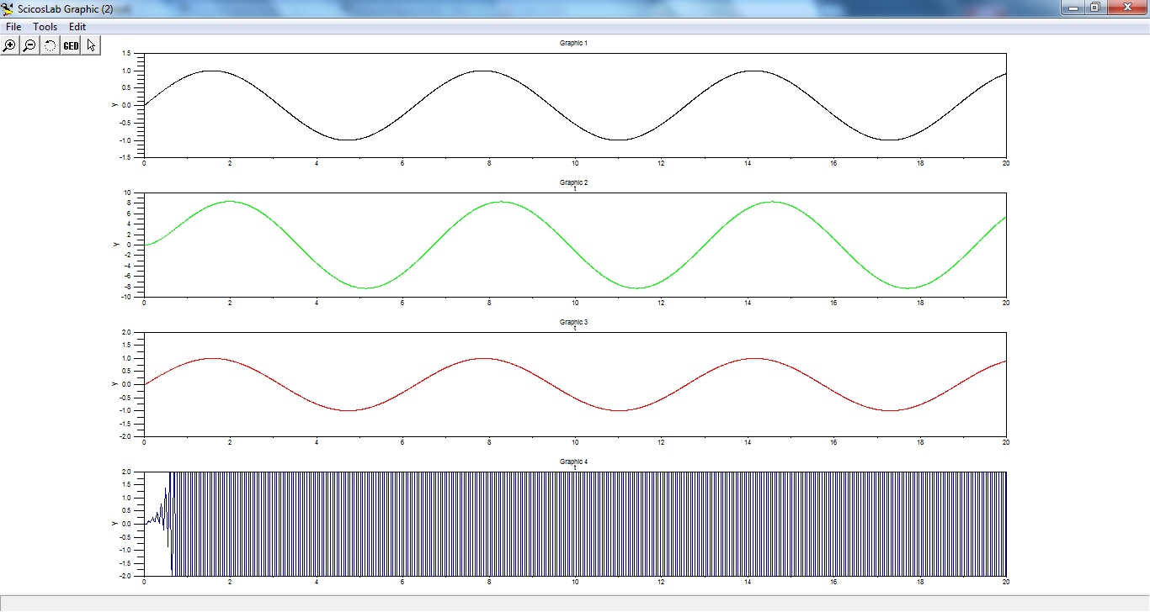Select the Zoom Out magnifier tool
This screenshot has height=612, width=1150.
tap(29, 45)
